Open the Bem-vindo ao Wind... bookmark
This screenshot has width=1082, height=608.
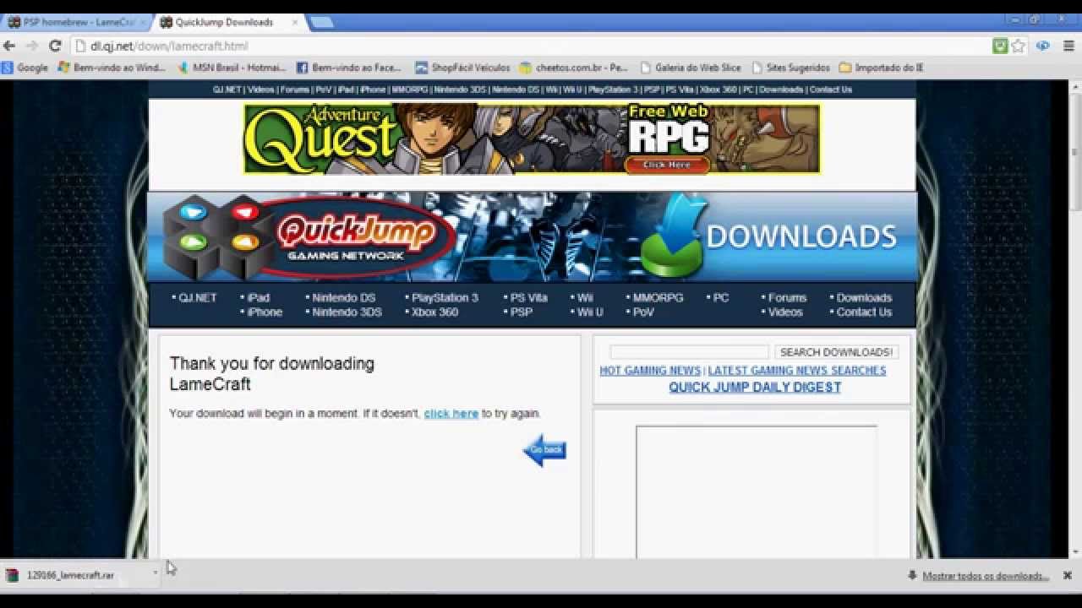112,68
